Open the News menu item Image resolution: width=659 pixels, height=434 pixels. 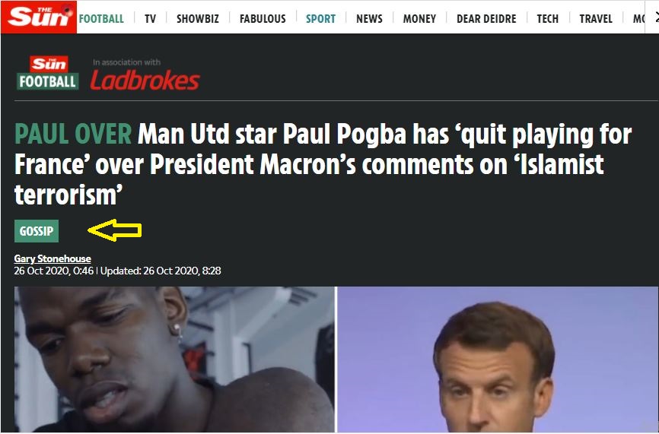coord(369,19)
